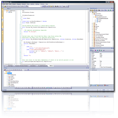Click the undo green arrow in bottom toolbar
The height and width of the screenshot is (118, 118).
(47, 88)
